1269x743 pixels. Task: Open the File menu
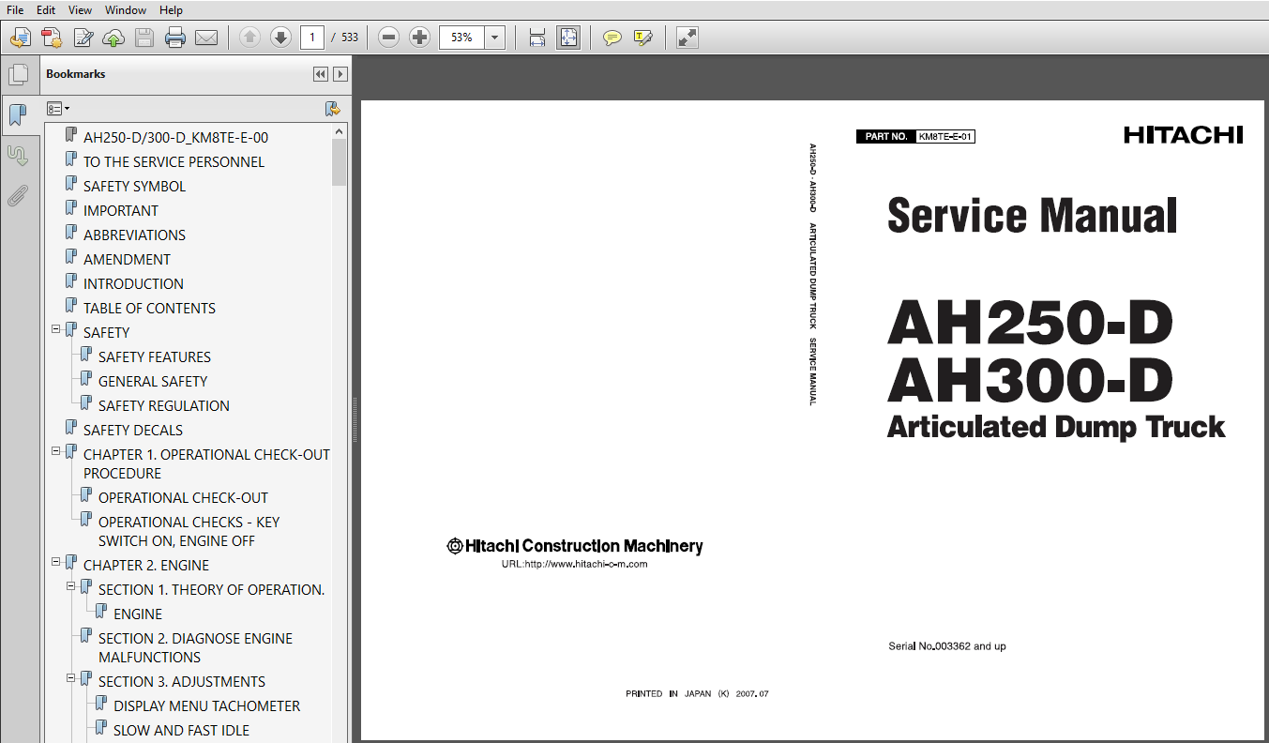pyautogui.click(x=15, y=10)
